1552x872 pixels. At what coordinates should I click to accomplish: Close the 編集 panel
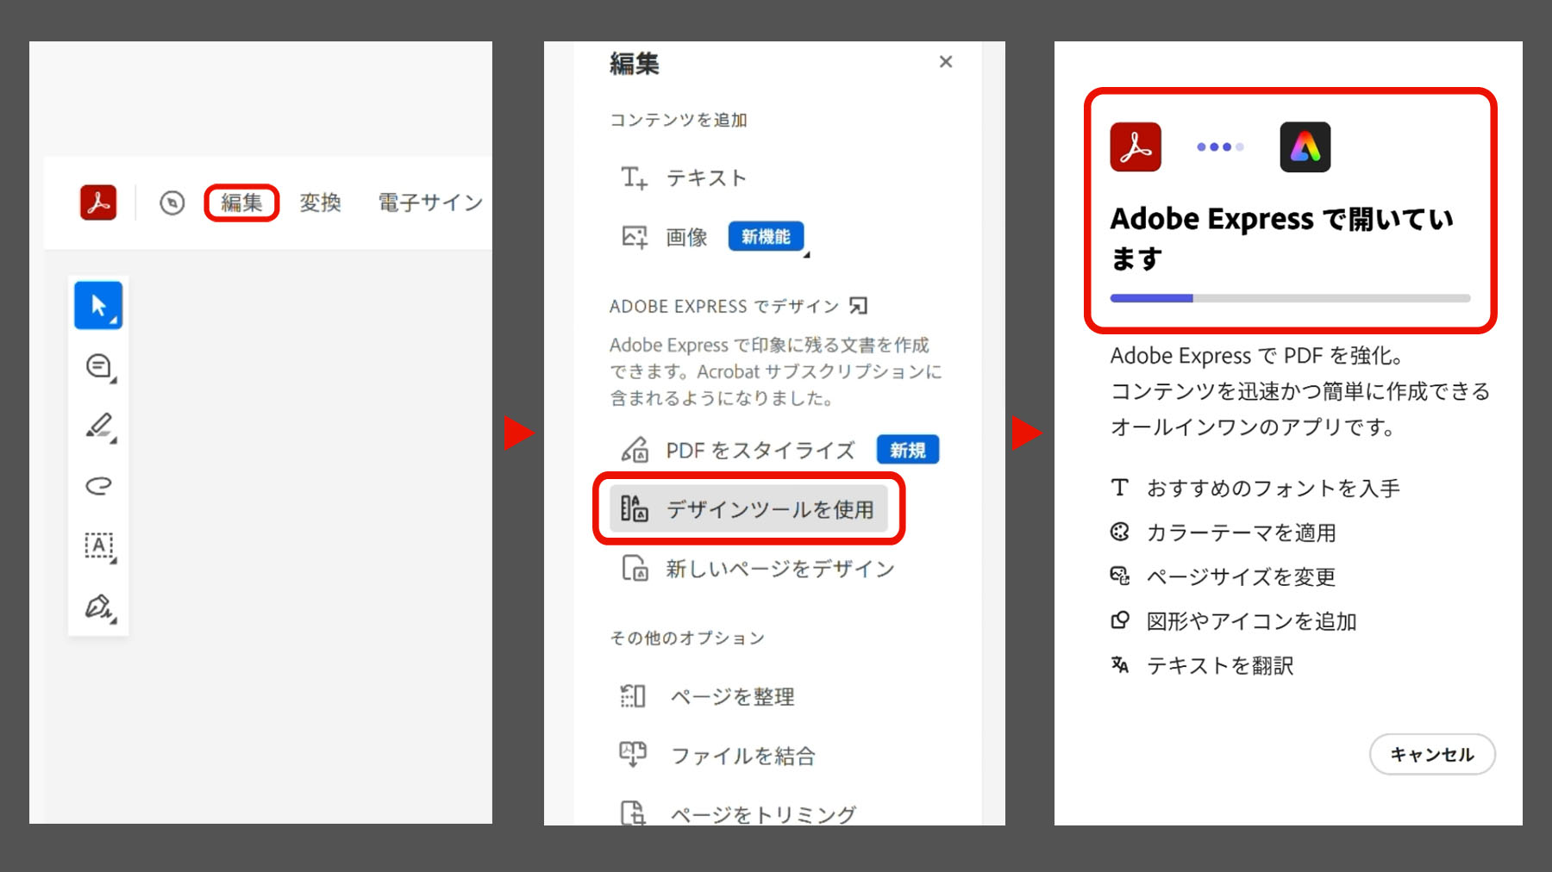946,62
